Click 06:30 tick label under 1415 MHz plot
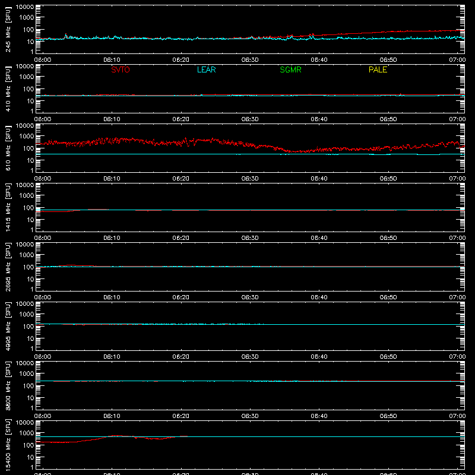 point(250,238)
